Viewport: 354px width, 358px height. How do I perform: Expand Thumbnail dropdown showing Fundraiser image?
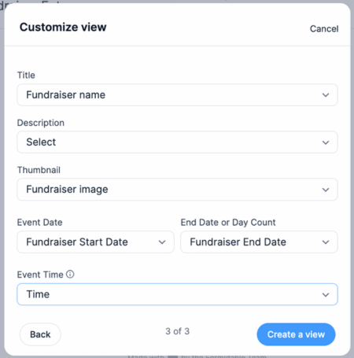(x=177, y=190)
